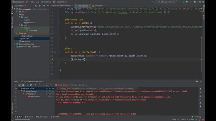
Task: Toggle sort by duration in the test toolbar
Action: (31, 85)
